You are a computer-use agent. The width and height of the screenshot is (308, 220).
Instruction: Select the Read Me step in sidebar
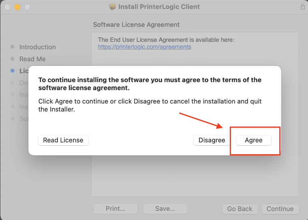point(32,59)
